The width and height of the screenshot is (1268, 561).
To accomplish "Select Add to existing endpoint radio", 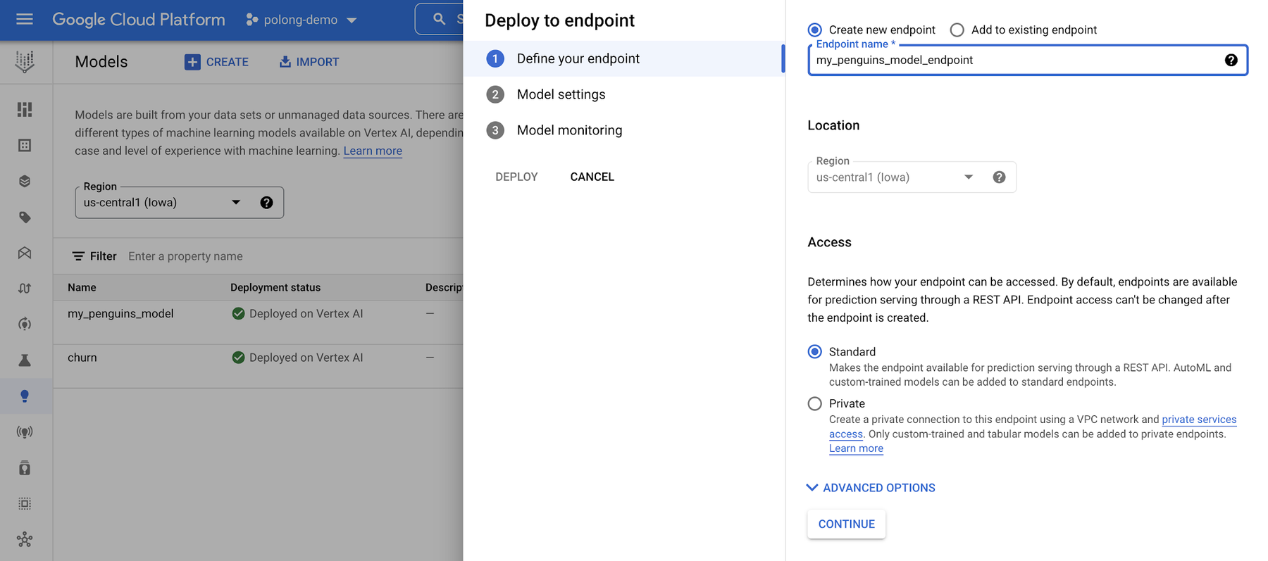I will [x=957, y=30].
